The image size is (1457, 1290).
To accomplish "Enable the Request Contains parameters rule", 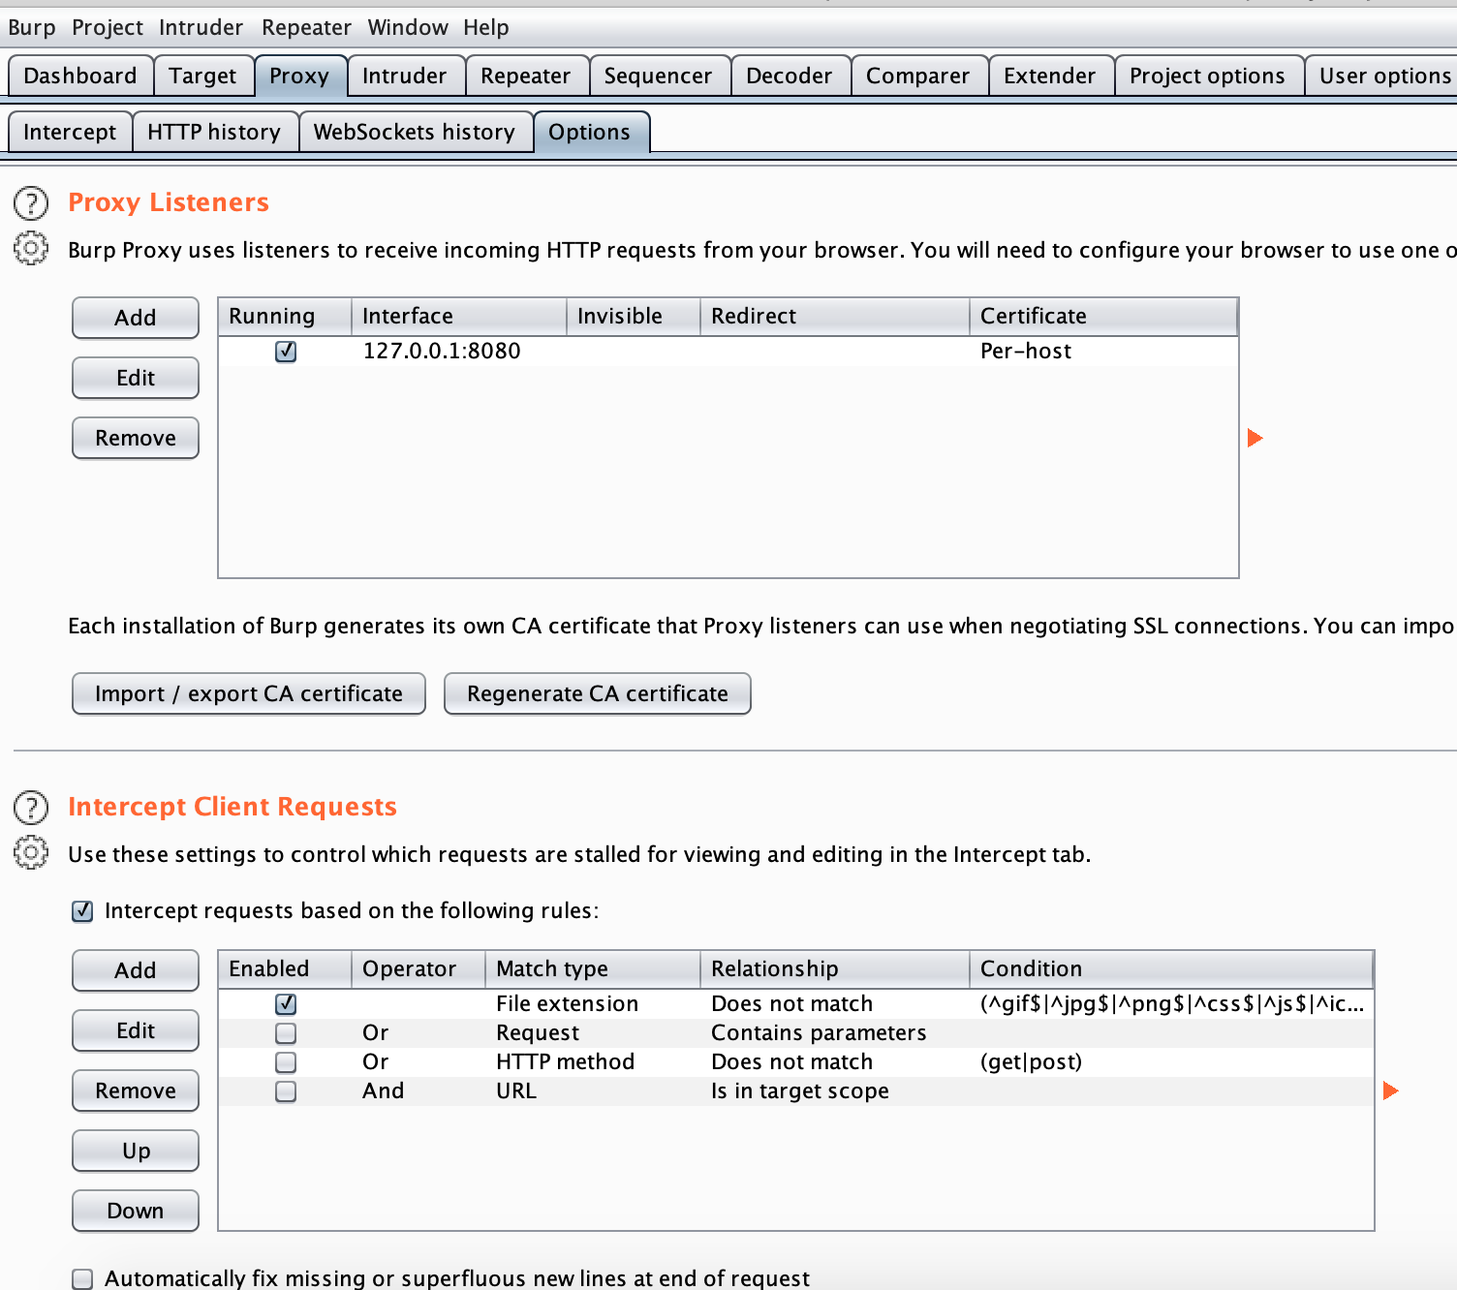I will pyautogui.click(x=286, y=1033).
